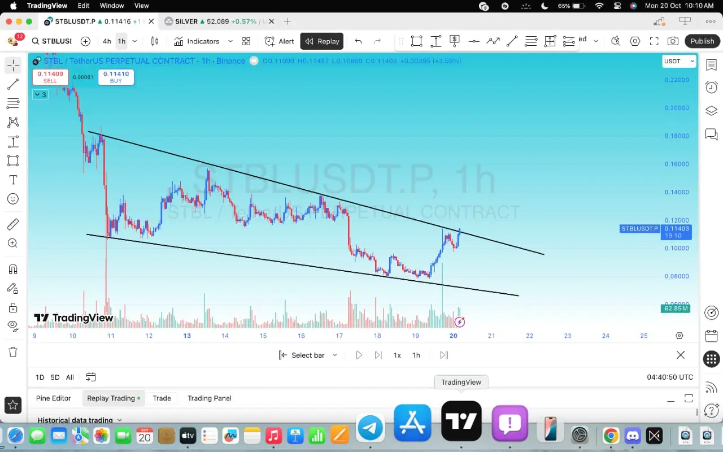Screen dimensions: 723x452
Task: Click the add symbol plus button
Action: pos(85,41)
